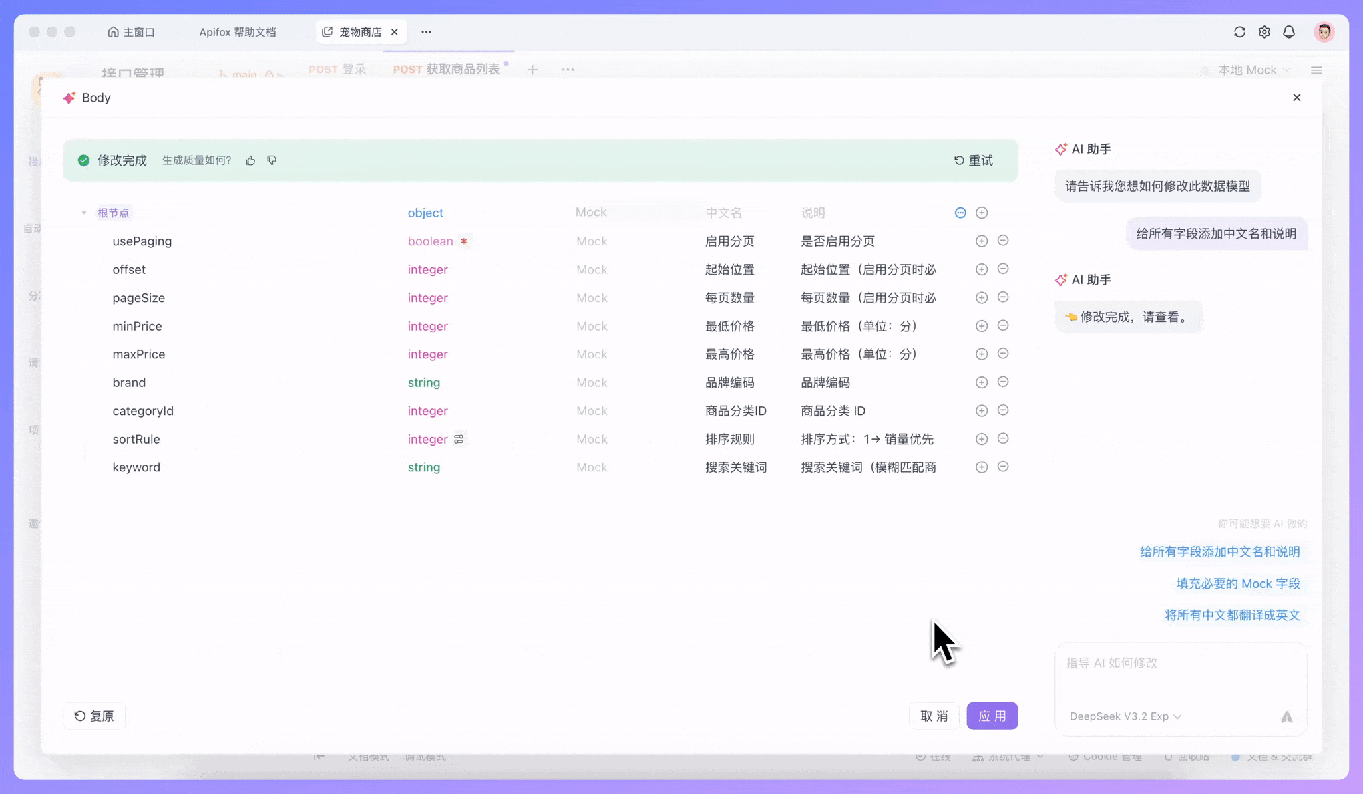This screenshot has height=794, width=1363.
Task: Open the settings gear icon
Action: (1265, 31)
